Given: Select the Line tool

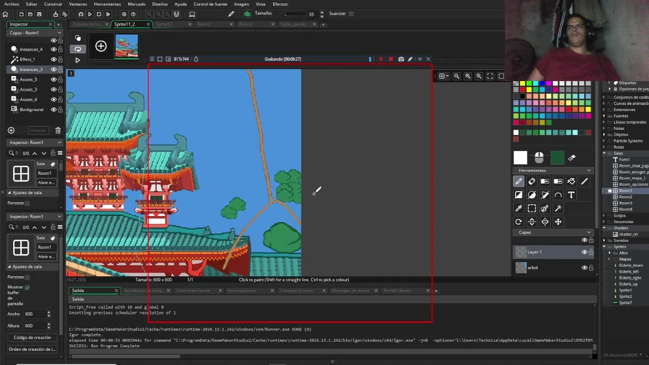Looking at the screenshot, I should pos(585,181).
